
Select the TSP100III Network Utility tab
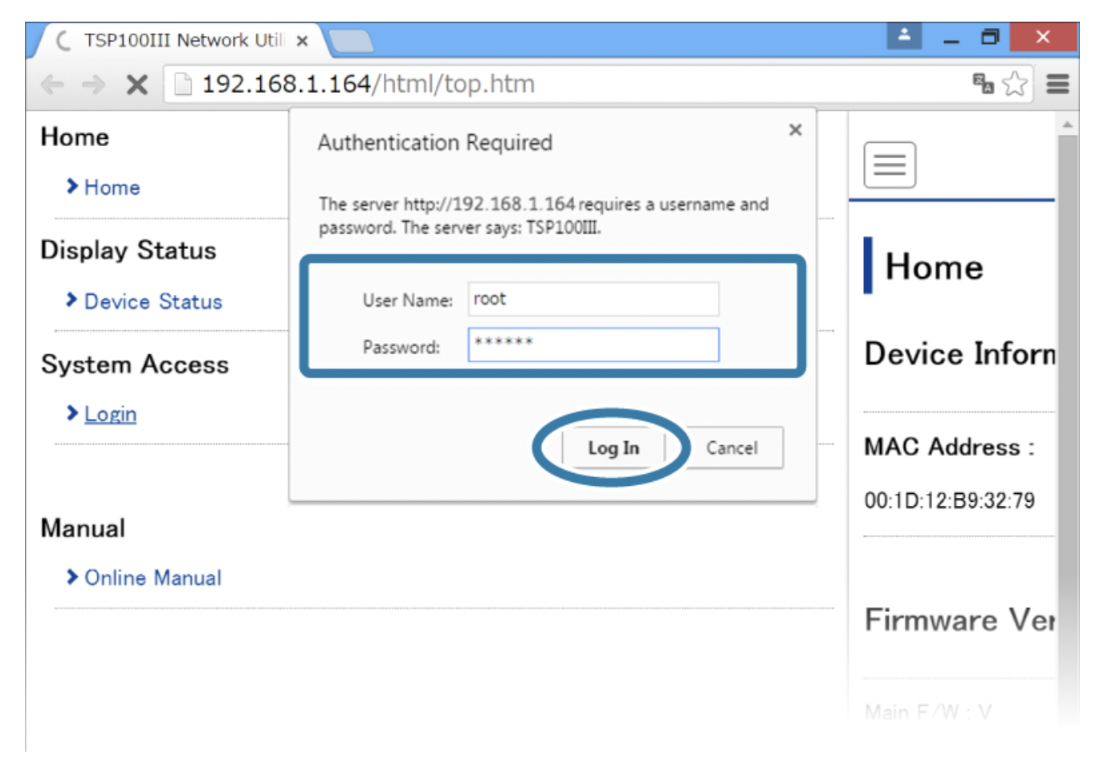(177, 40)
